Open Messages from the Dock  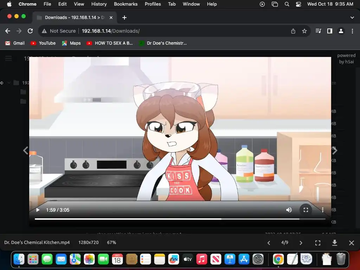pos(47,259)
